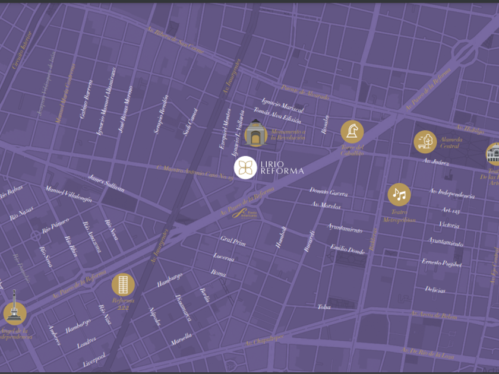Click the 'Victoria' street label
Screen dimensions: 499x374
coord(449,225)
